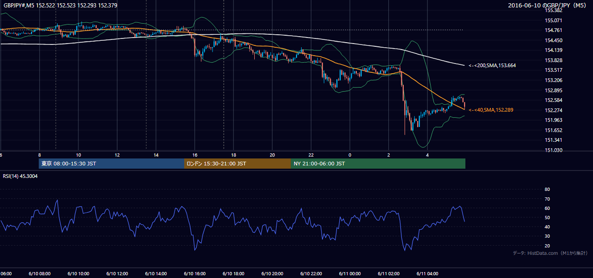Click the 東京 08:00-15:30 JST session bar
Image resolution: width=593 pixels, height=278 pixels.
click(x=111, y=164)
